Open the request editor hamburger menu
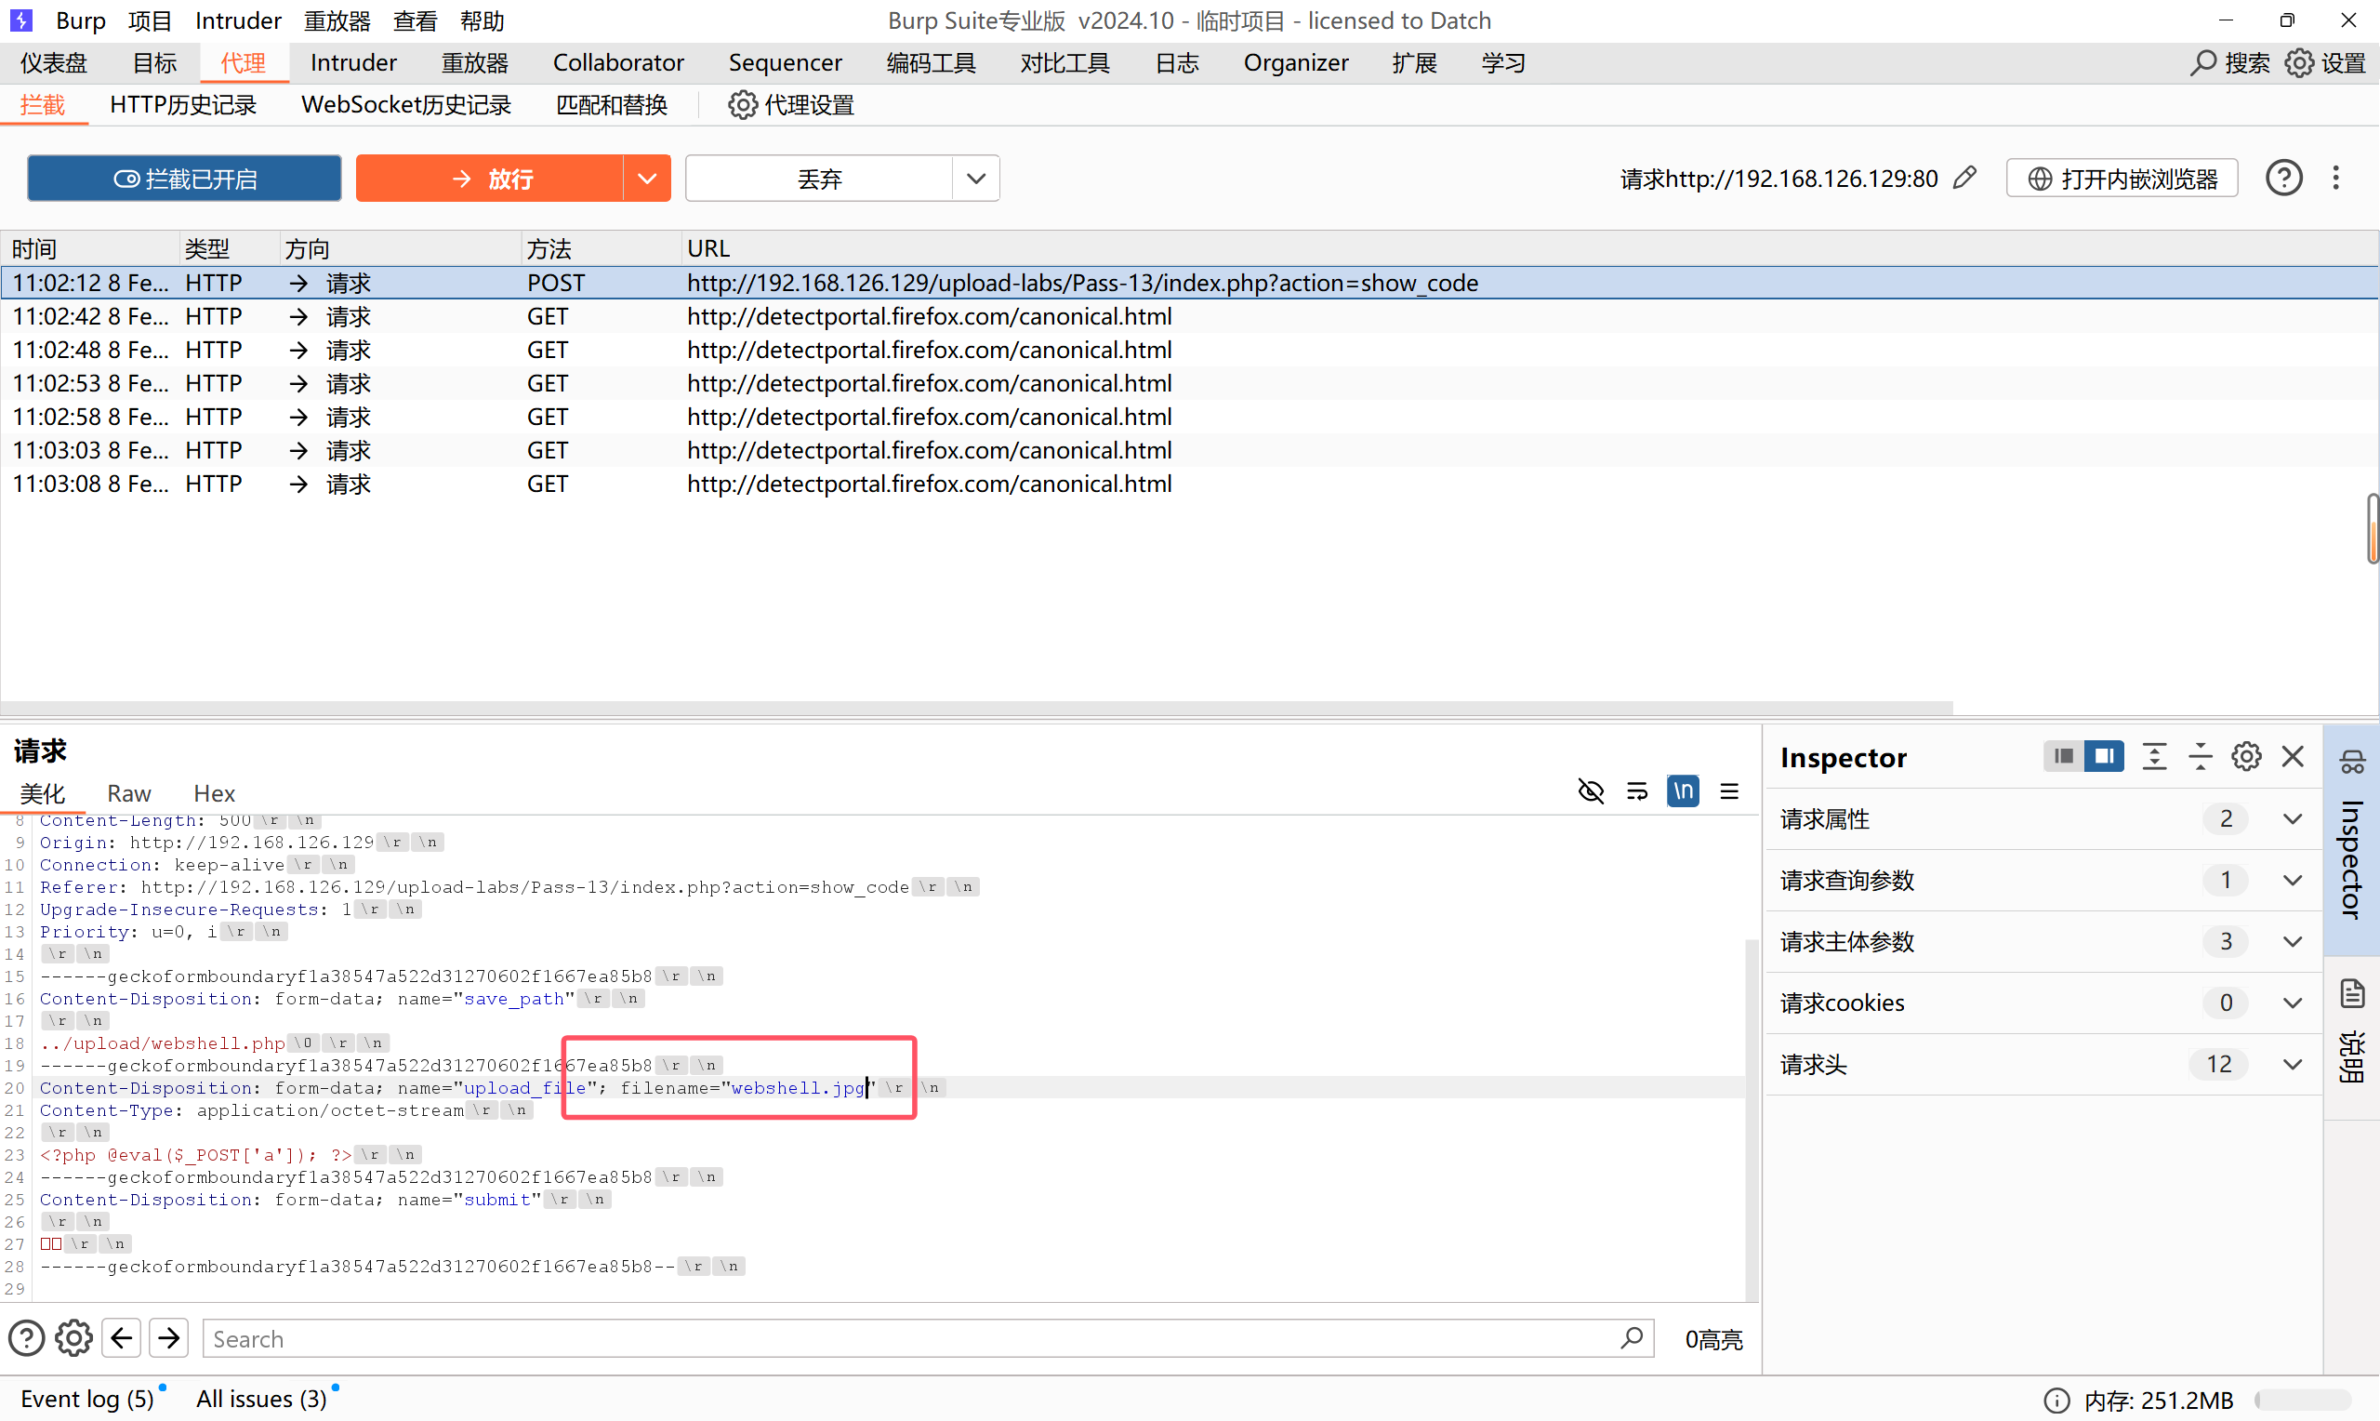 pyautogui.click(x=1728, y=790)
